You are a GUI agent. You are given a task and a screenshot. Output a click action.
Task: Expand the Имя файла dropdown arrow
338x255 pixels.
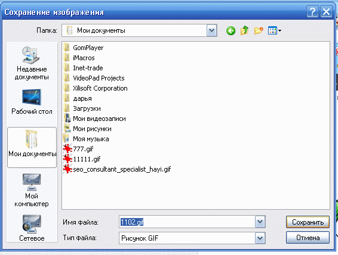260,222
